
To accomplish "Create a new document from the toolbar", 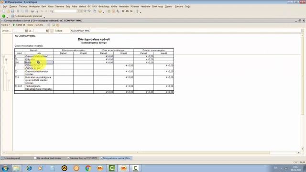I will click(4, 11).
